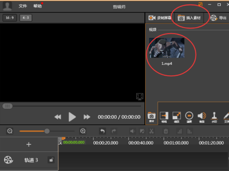Open the 转场 transition panel
Image resolution: width=229 pixels, height=171 pixels.
click(164, 118)
